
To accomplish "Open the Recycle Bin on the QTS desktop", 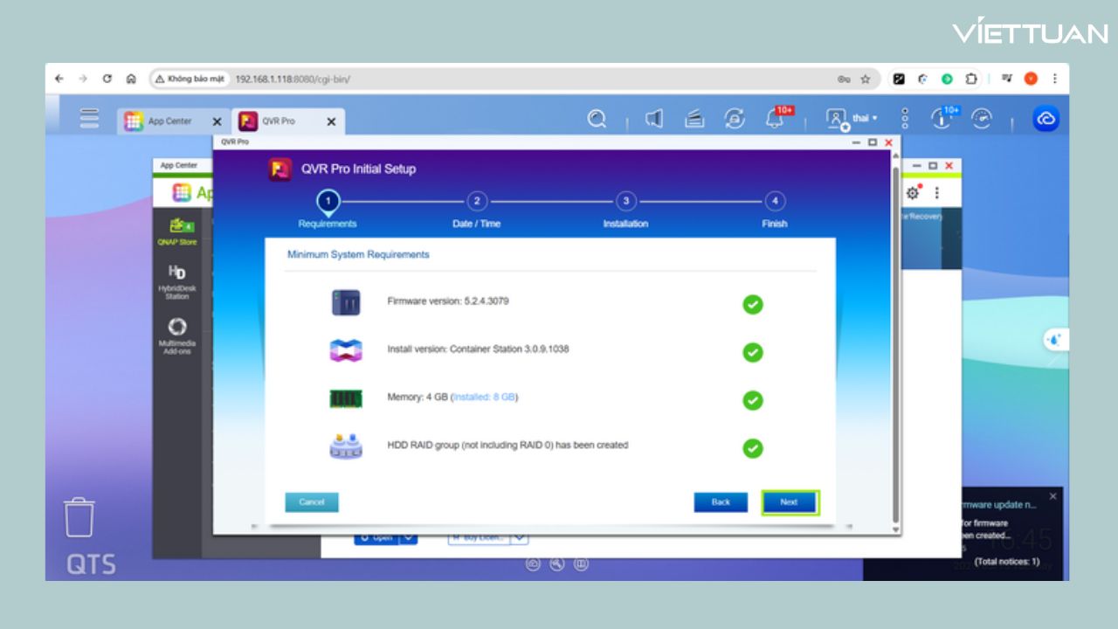I will tap(79, 517).
